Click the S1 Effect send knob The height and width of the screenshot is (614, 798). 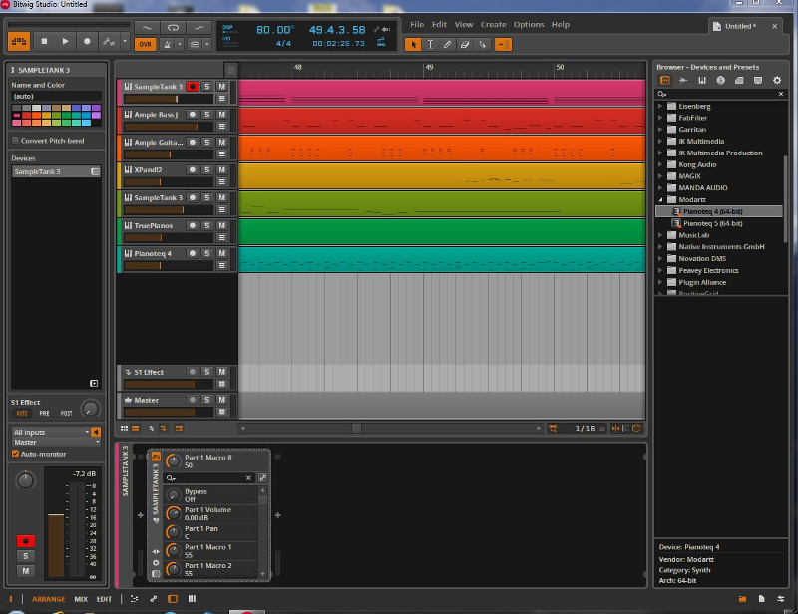[90, 409]
